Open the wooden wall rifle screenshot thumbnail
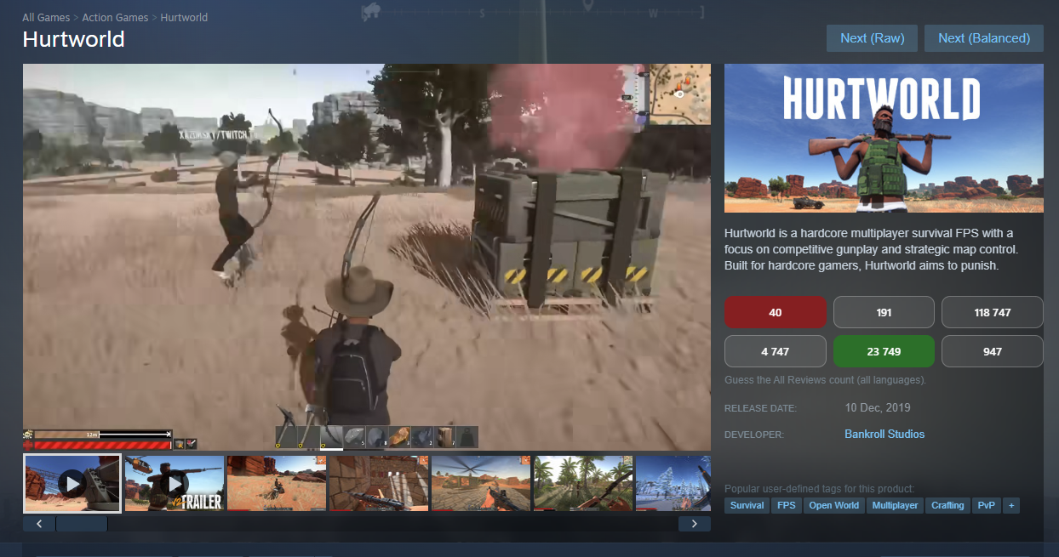 (x=379, y=484)
